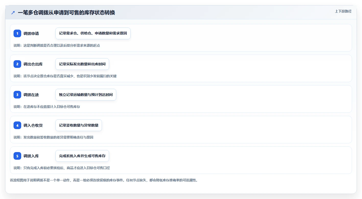Click the 上下游路径 label

click(343, 11)
